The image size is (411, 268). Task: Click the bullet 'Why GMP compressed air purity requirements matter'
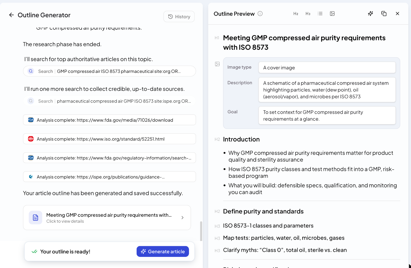[x=311, y=156]
